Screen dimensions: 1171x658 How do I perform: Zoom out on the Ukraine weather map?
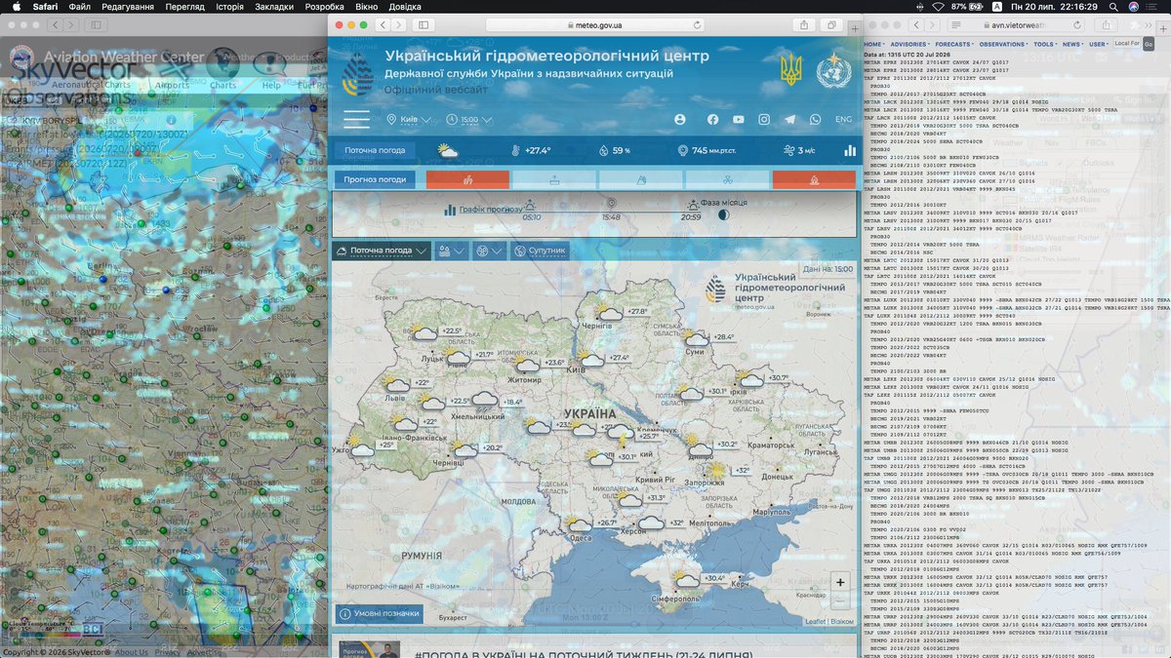840,600
